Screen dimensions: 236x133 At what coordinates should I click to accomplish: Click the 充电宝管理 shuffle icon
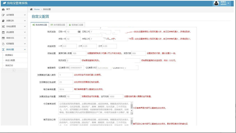pyautogui.click(x=3, y=26)
